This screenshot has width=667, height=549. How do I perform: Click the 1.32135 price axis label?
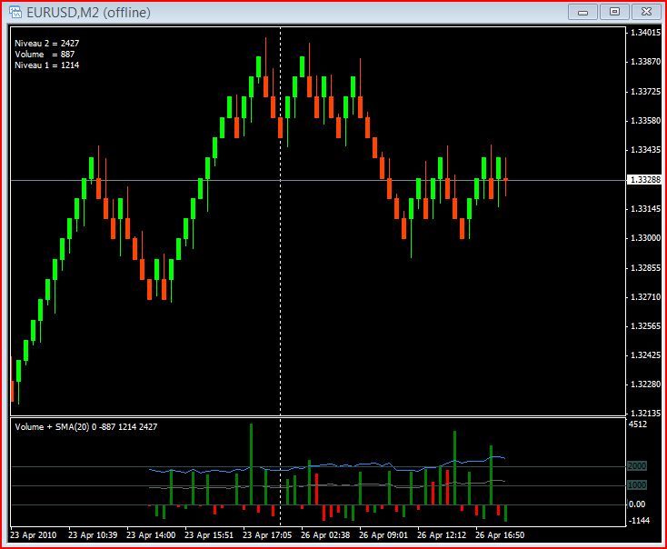pyautogui.click(x=645, y=414)
